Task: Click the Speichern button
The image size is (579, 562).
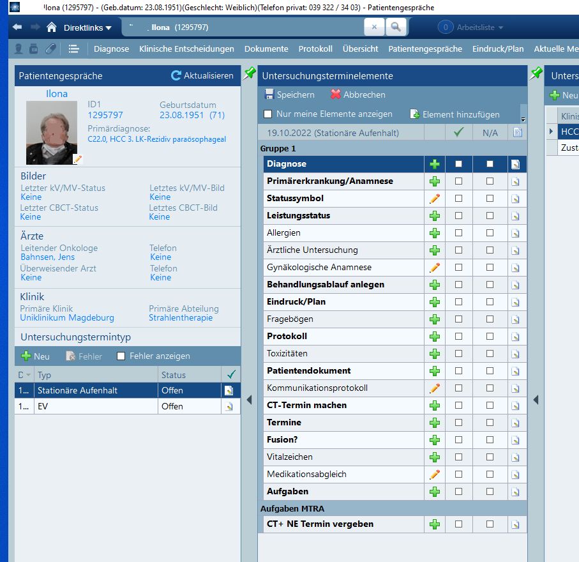Action: click(289, 95)
